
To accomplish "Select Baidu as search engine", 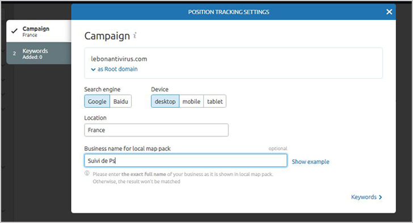I will pos(121,101).
